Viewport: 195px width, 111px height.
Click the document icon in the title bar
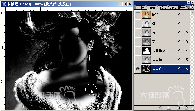pos(4,4)
